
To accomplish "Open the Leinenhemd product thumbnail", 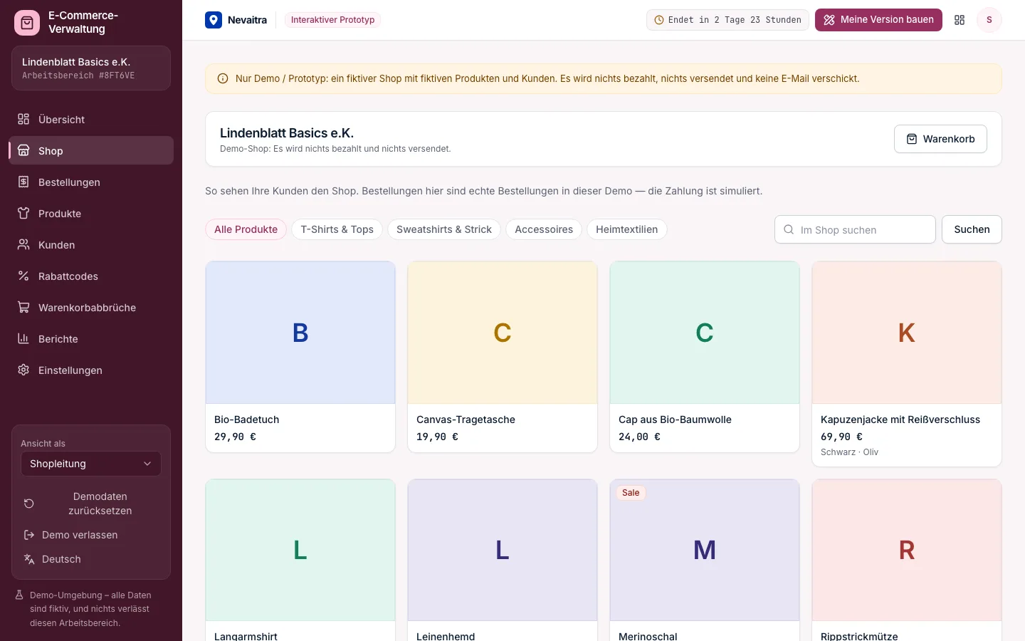I will coord(503,550).
